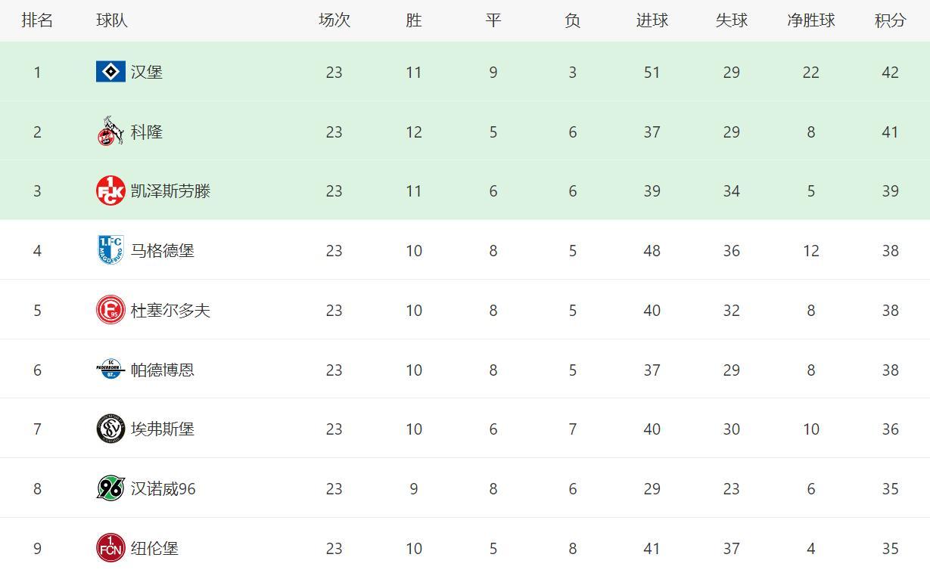Viewport: 930px width, 576px height.
Task: Select the 马格德堡 team name
Action: pyautogui.click(x=163, y=250)
